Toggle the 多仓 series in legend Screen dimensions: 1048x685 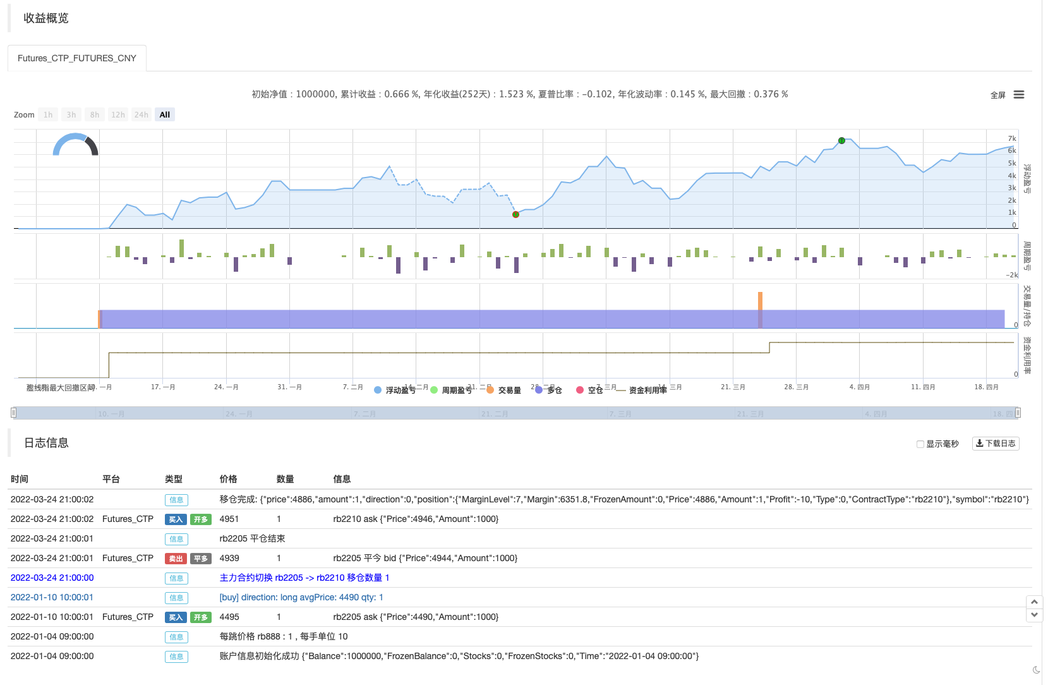pos(548,391)
